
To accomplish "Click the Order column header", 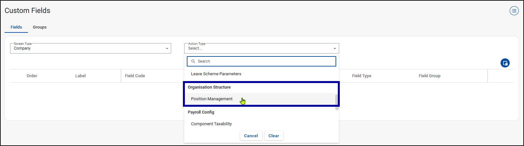I will point(32,76).
